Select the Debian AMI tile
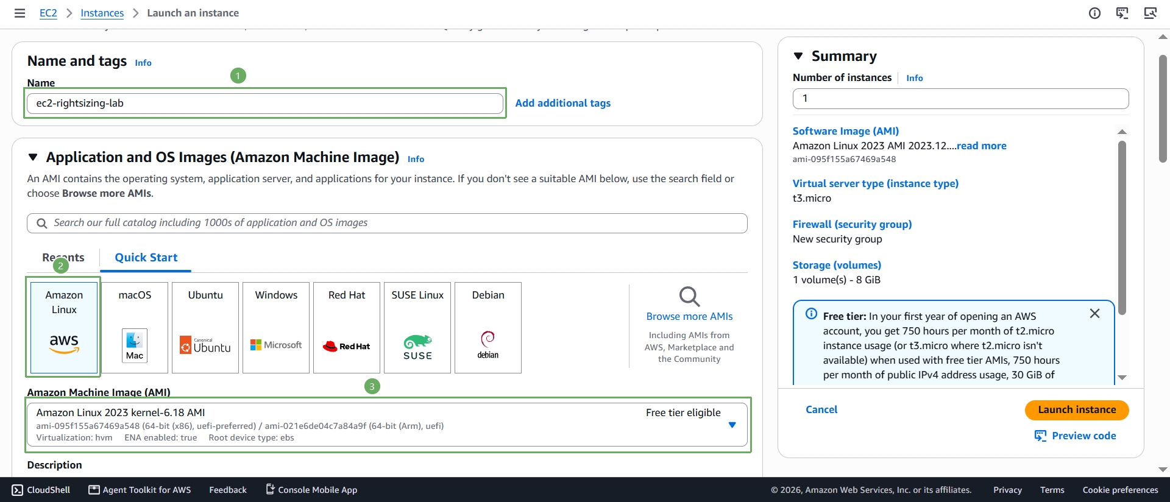 [488, 328]
